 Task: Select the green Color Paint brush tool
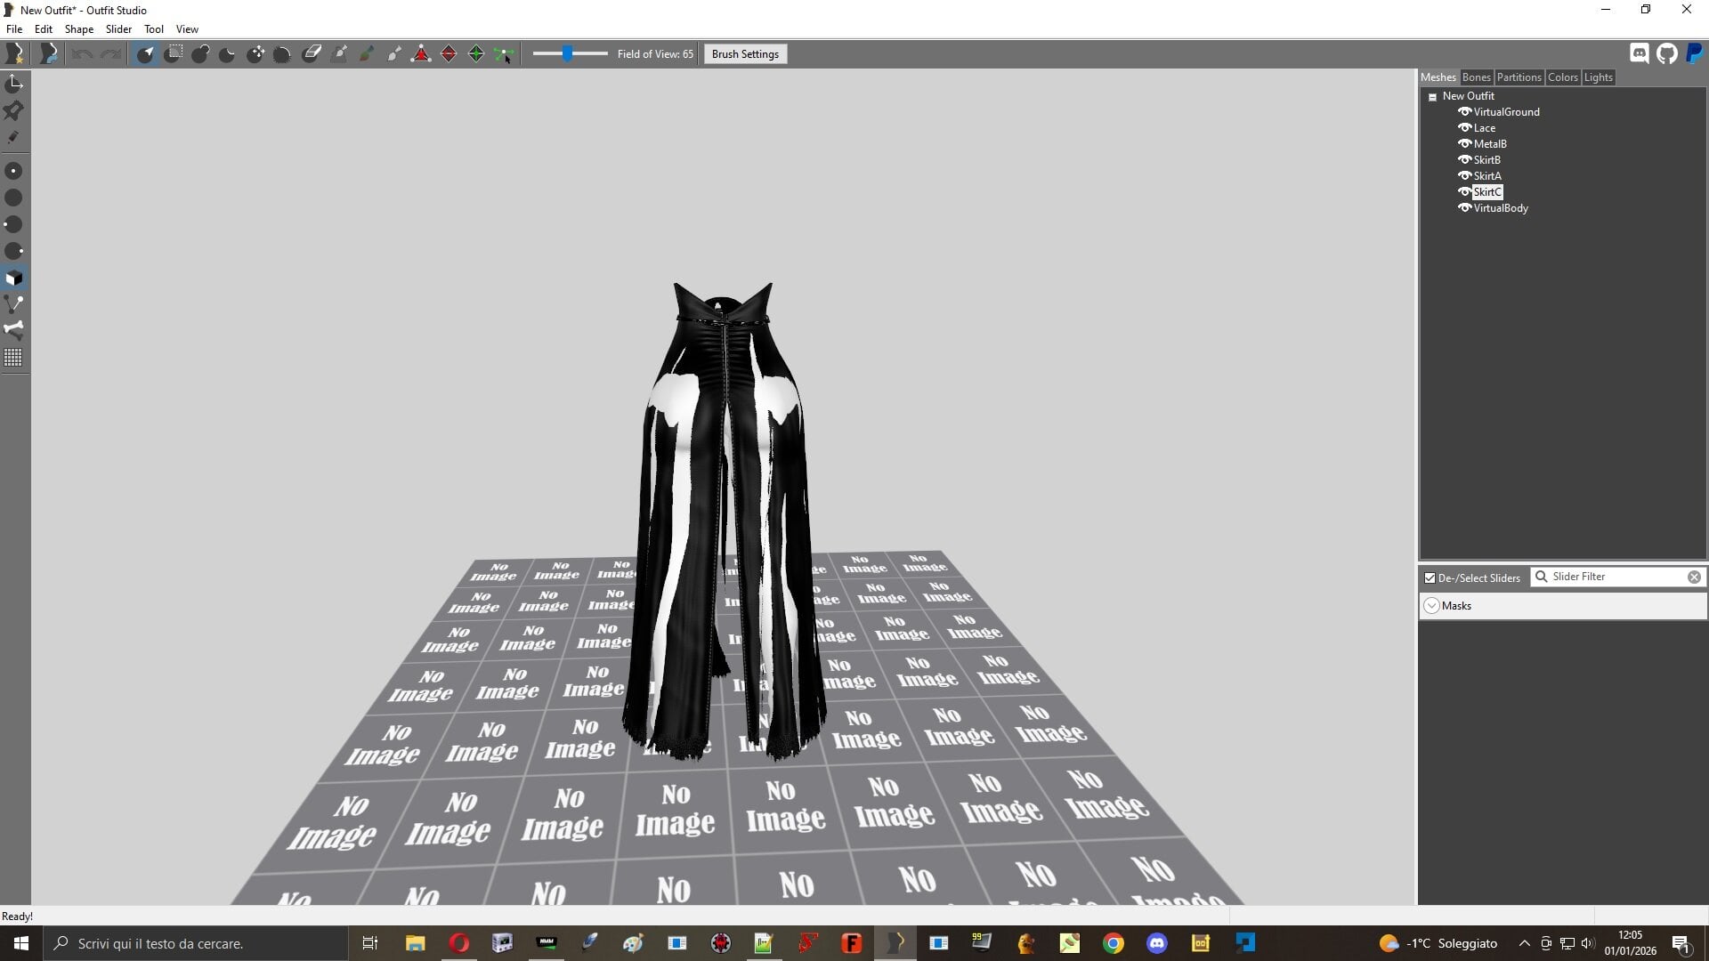click(x=366, y=54)
